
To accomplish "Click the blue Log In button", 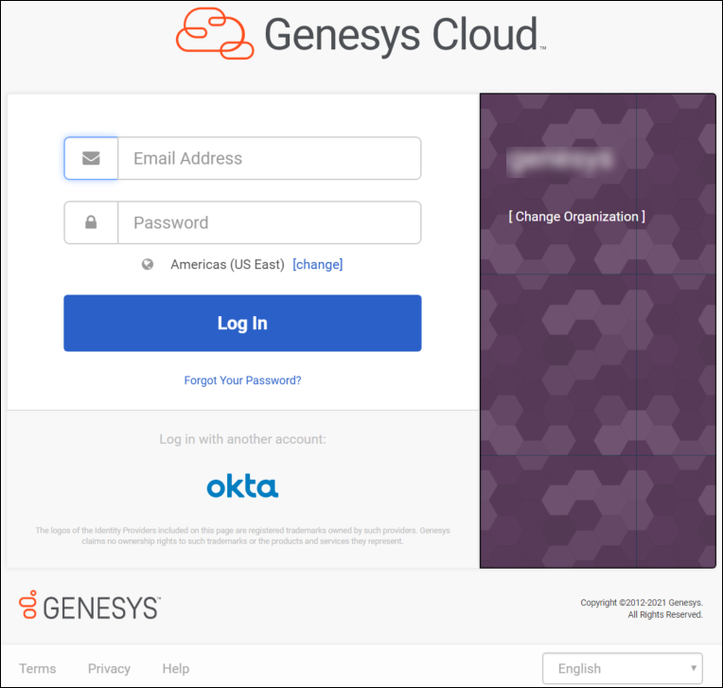I will point(242,324).
